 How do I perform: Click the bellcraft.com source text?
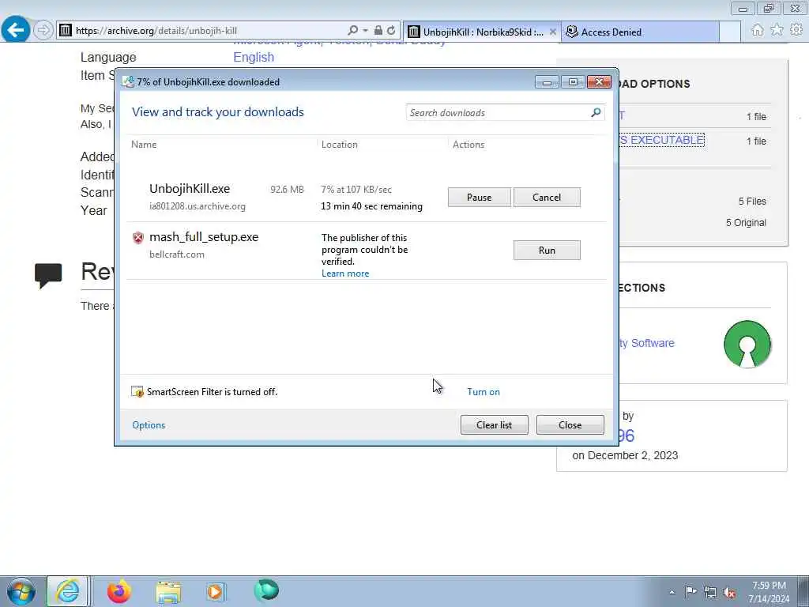pyautogui.click(x=177, y=254)
